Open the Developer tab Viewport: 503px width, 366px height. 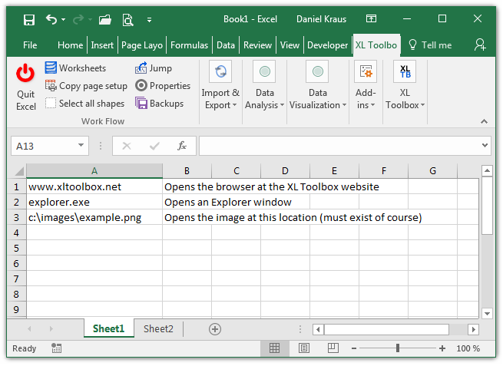click(327, 45)
